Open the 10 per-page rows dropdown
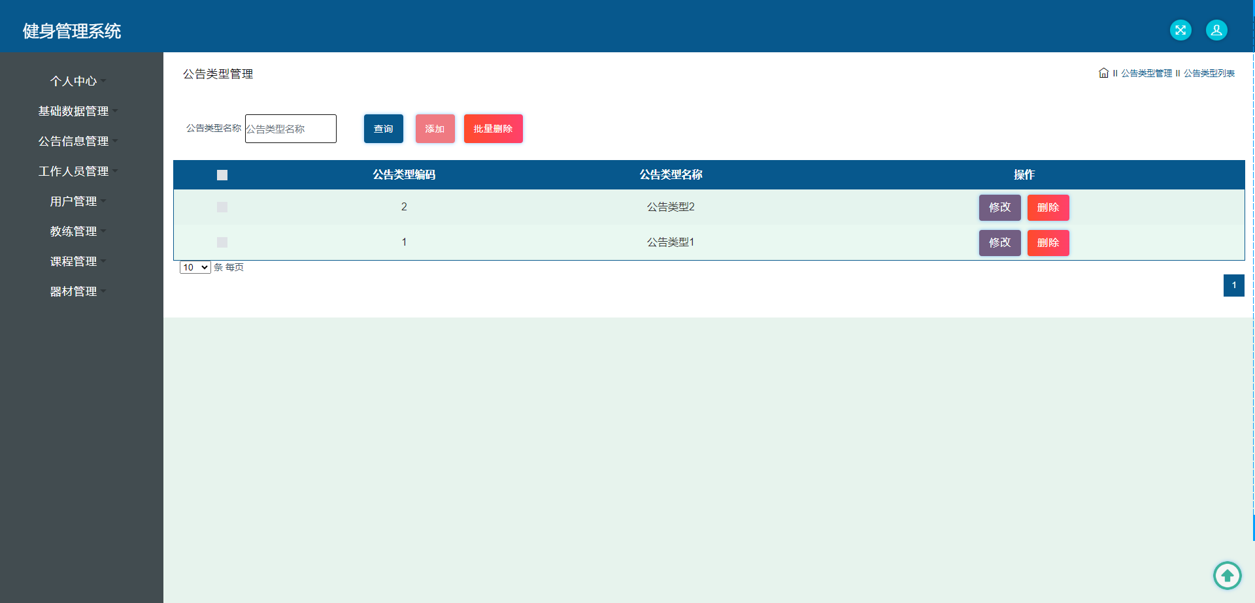The width and height of the screenshot is (1255, 603). 195,267
